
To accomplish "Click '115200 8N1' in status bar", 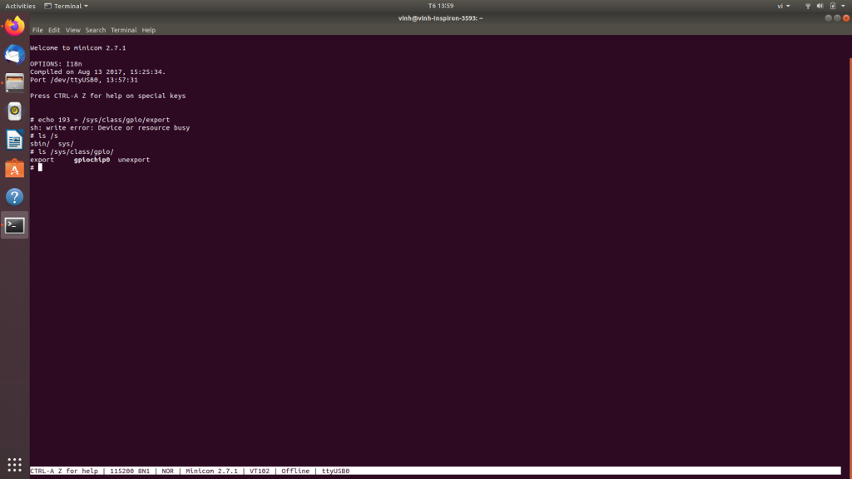I will [x=130, y=471].
